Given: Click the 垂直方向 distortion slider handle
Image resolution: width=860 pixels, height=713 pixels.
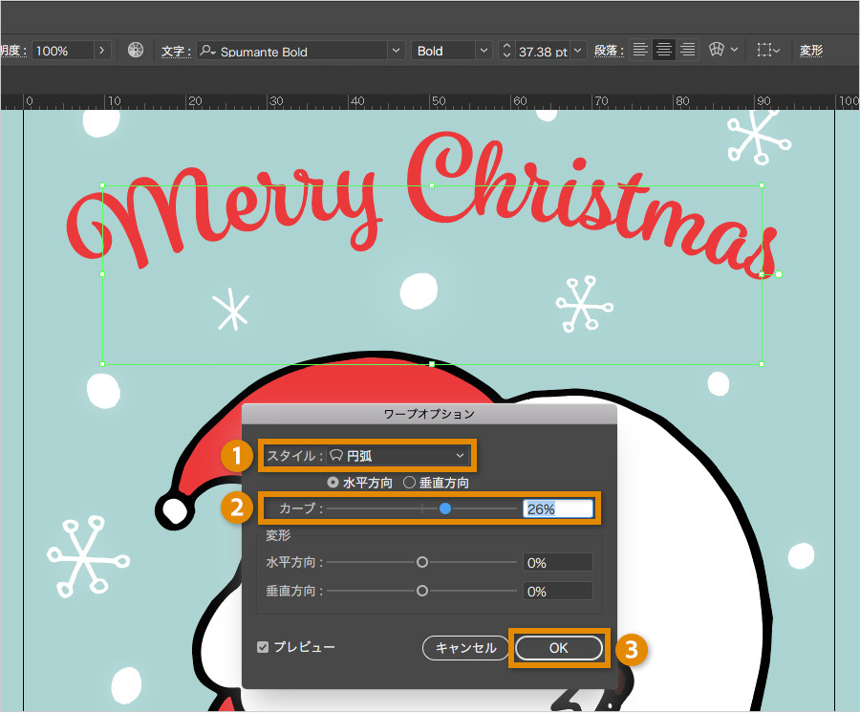Looking at the screenshot, I should pos(421,591).
